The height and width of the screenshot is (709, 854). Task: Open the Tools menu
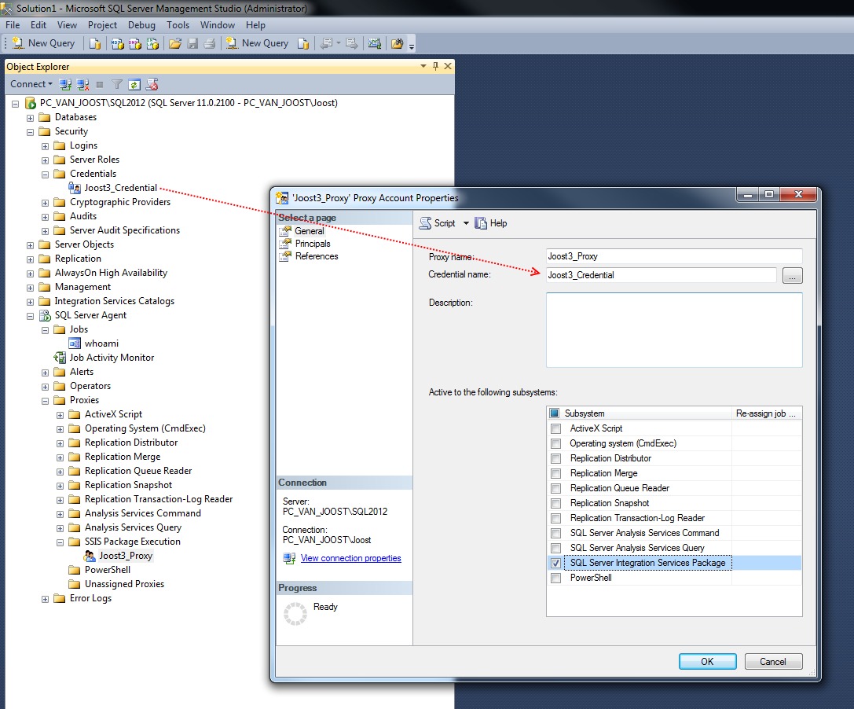[x=178, y=25]
